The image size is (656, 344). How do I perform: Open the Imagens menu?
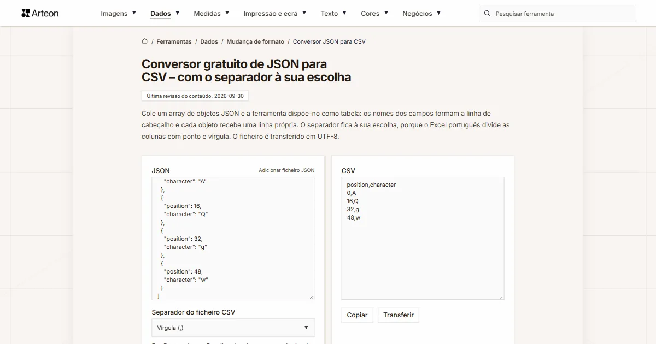114,13
